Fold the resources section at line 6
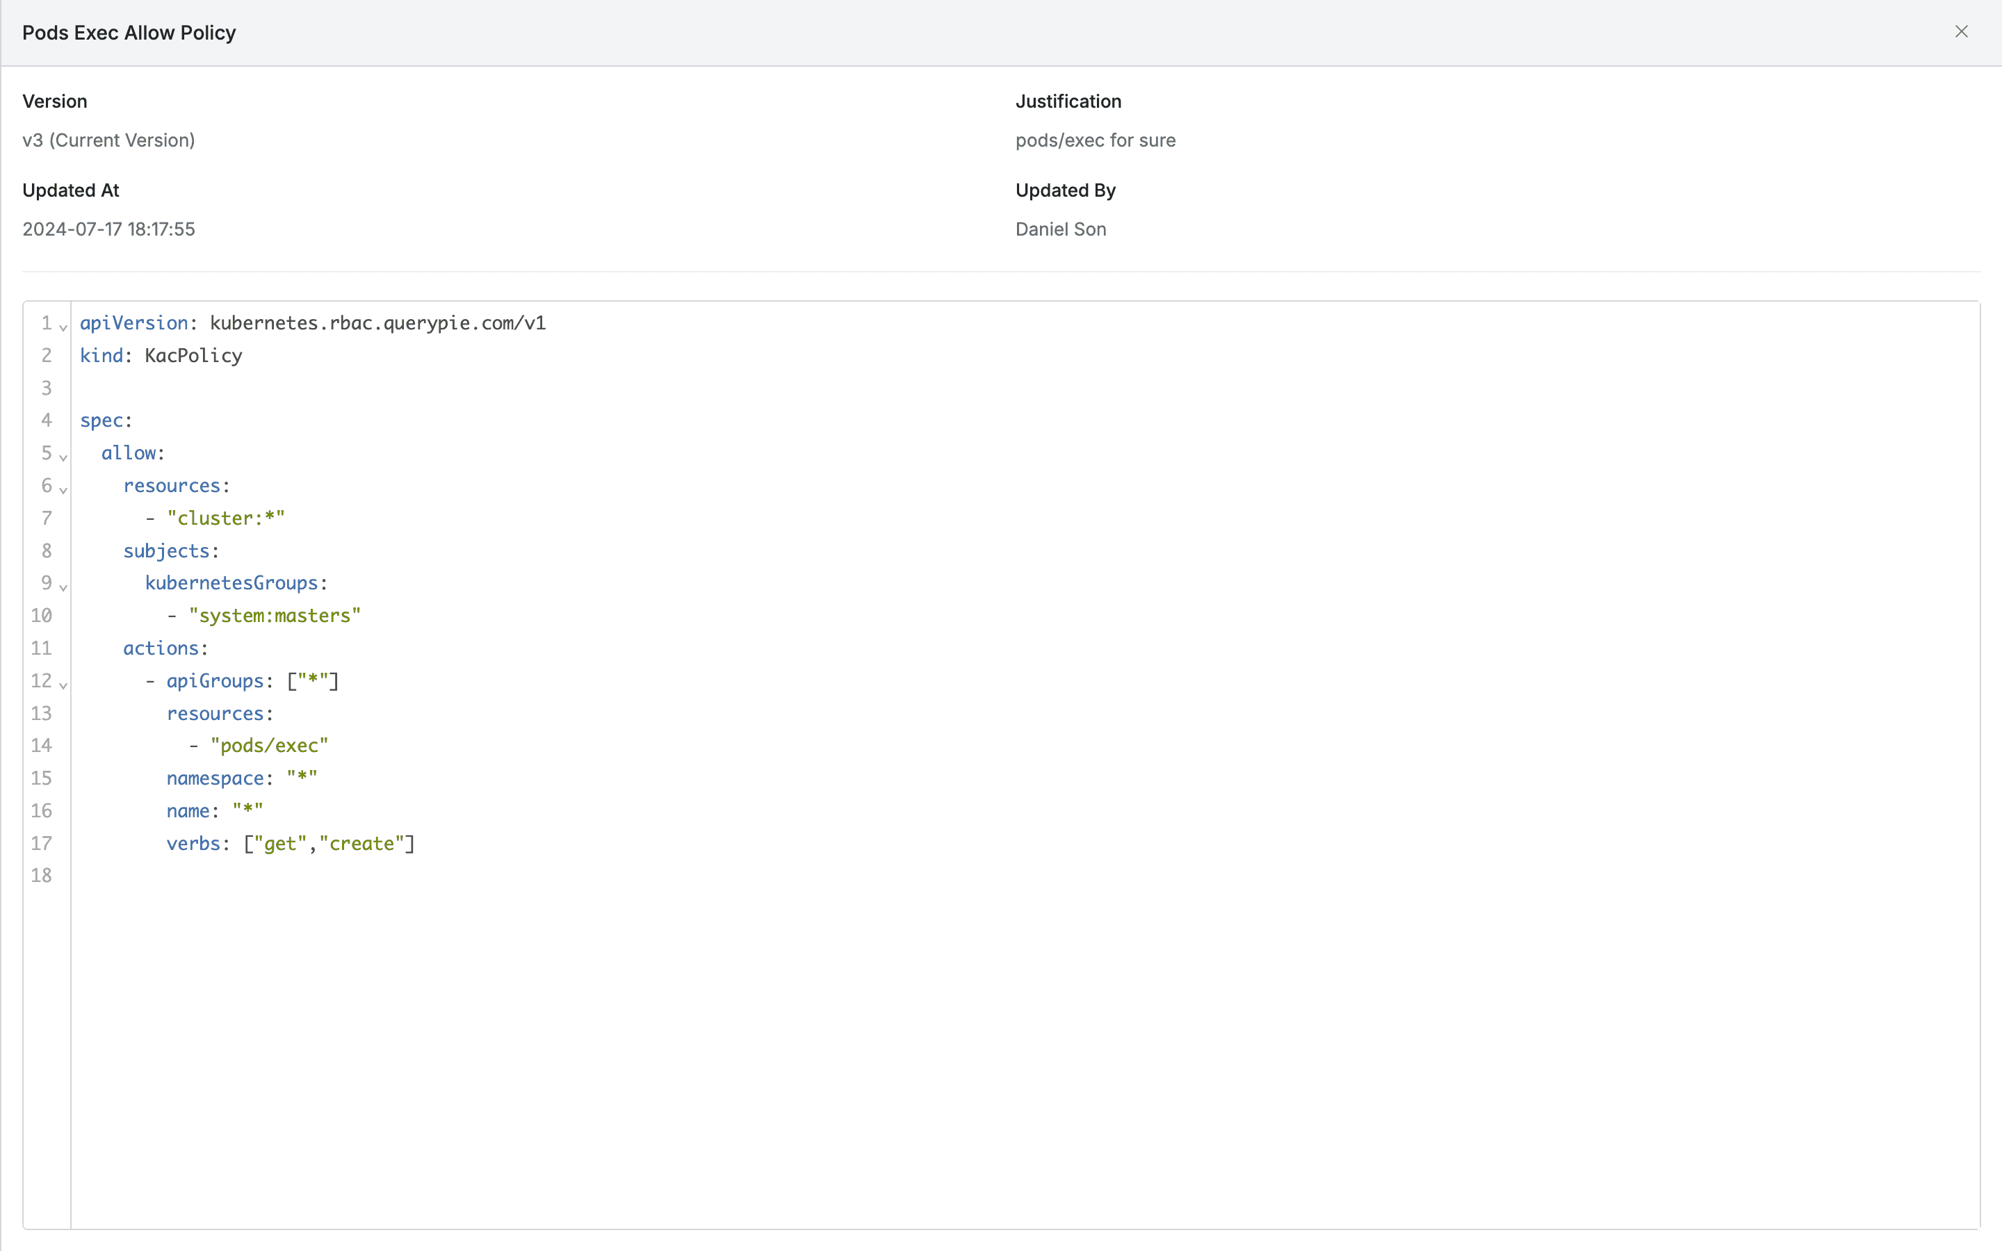 pyautogui.click(x=63, y=489)
